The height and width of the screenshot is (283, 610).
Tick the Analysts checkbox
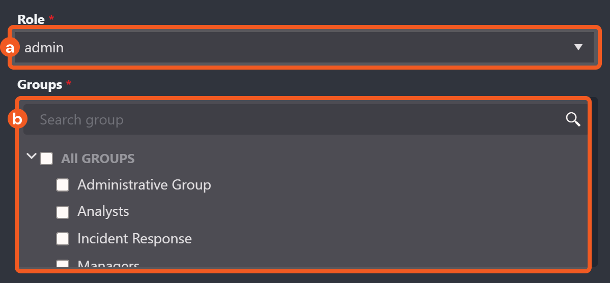(63, 212)
